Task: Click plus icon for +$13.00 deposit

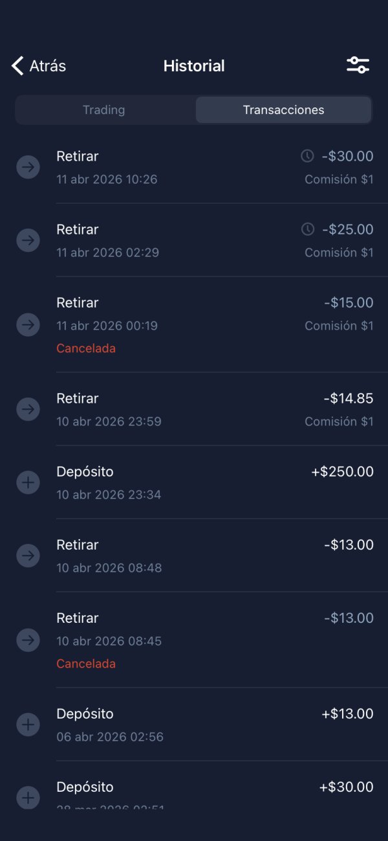Action: (x=28, y=724)
